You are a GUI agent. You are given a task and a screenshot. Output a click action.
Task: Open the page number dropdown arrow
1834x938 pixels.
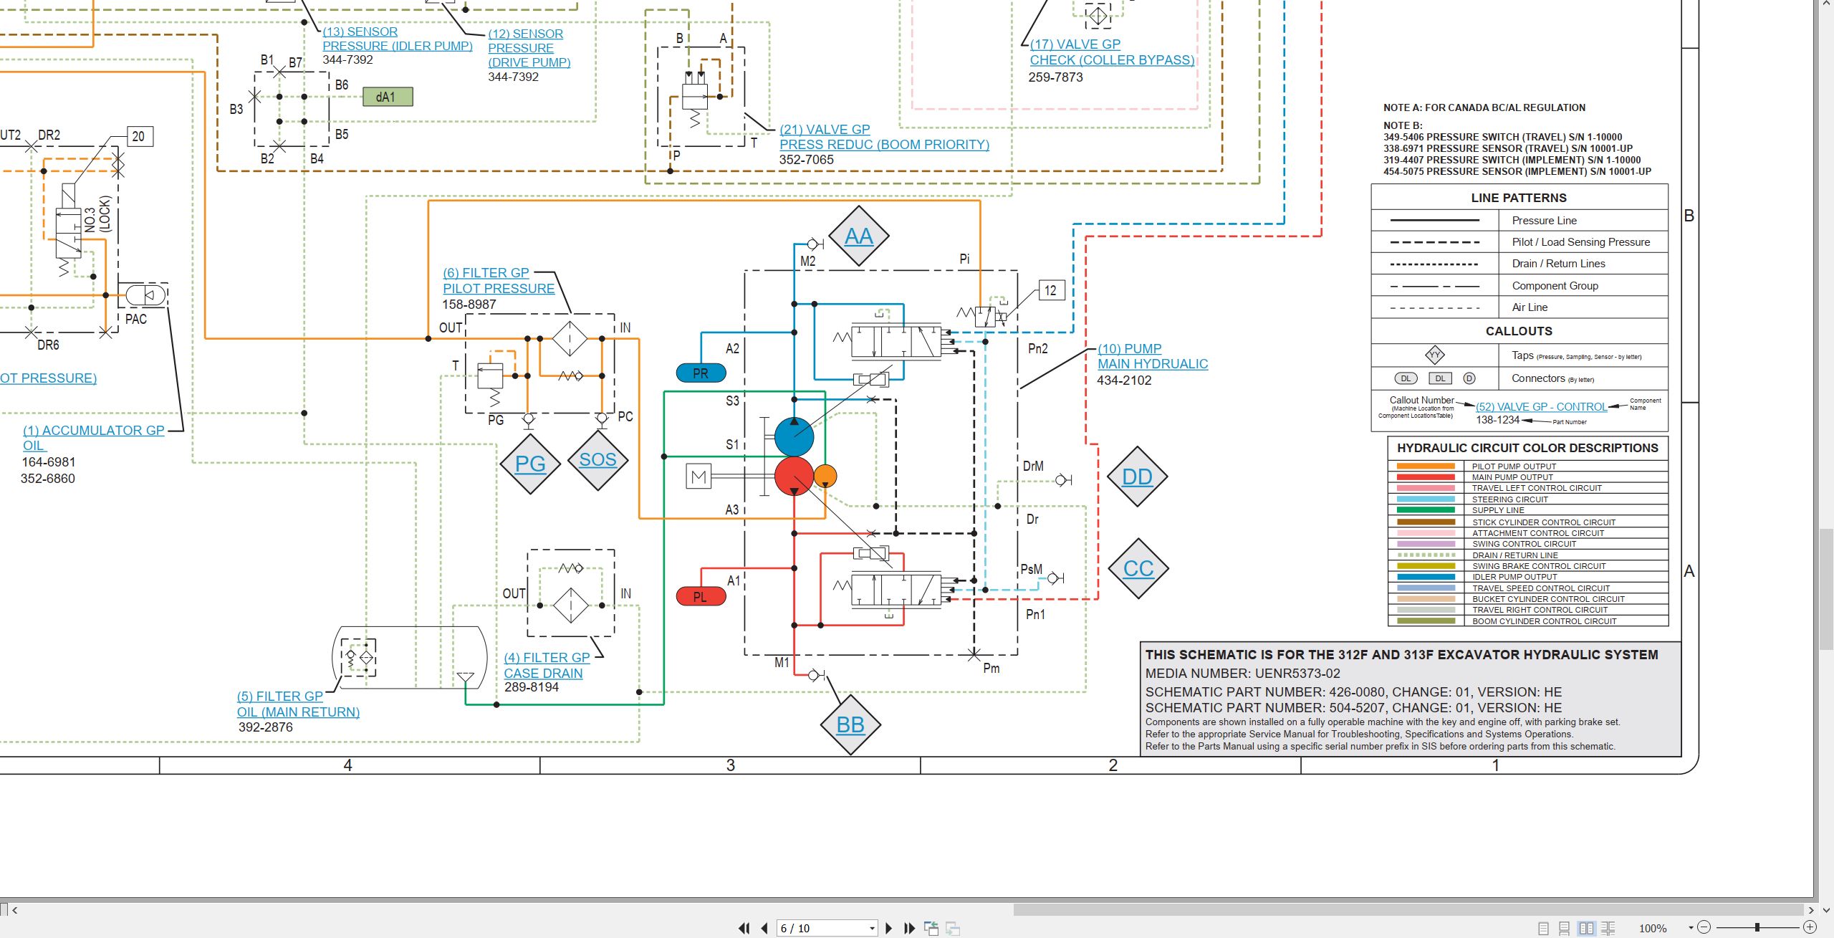(872, 929)
